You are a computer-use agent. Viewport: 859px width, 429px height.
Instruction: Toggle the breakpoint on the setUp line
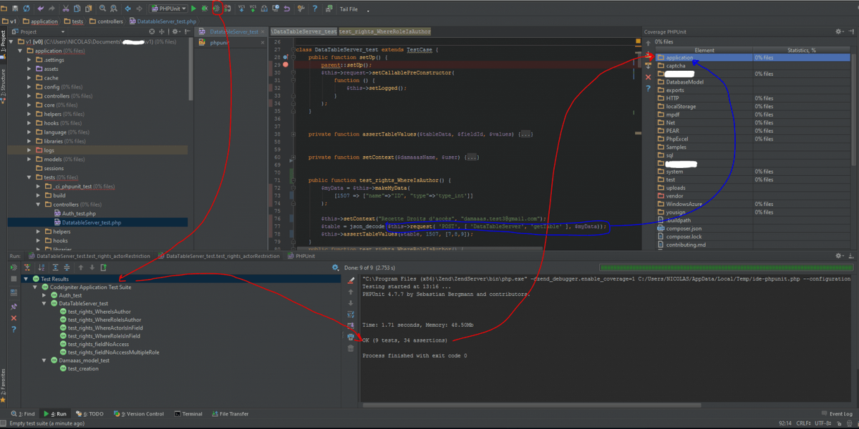(286, 65)
